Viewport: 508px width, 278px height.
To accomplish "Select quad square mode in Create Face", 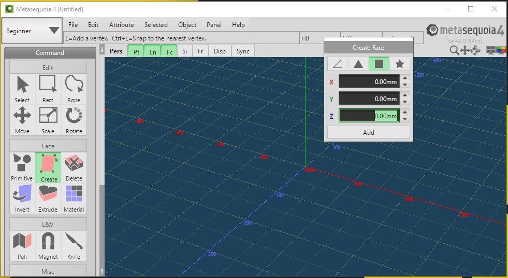I will tap(379, 64).
